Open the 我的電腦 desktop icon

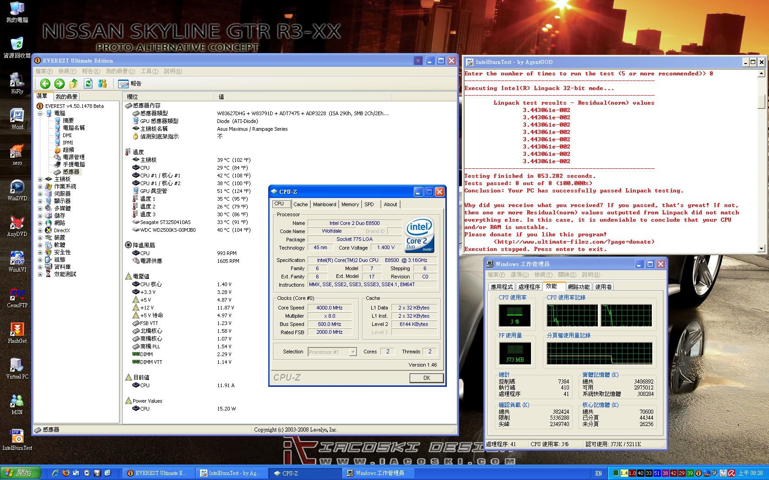pyautogui.click(x=17, y=12)
